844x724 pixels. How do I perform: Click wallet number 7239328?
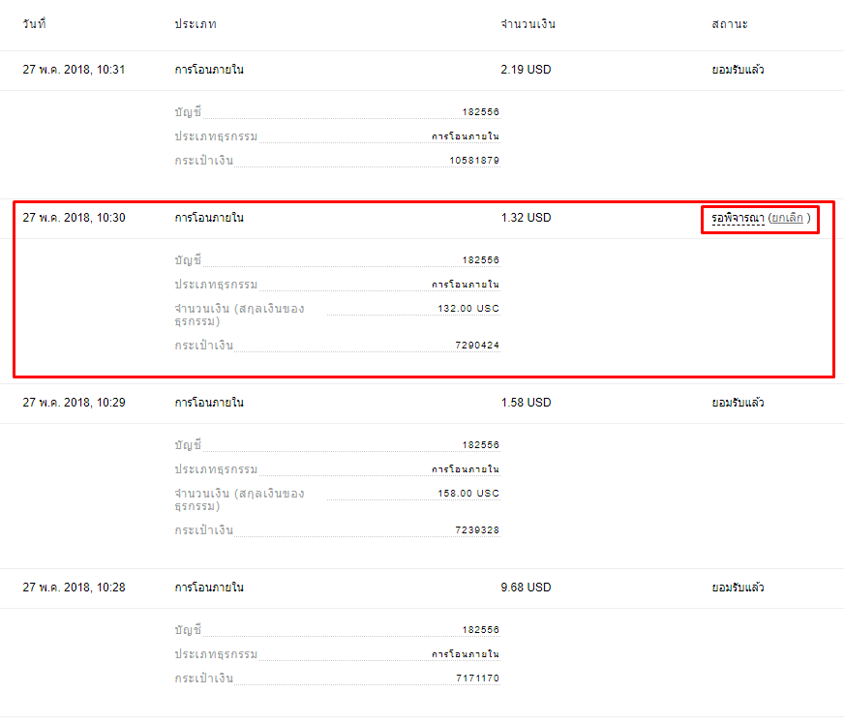click(x=477, y=530)
